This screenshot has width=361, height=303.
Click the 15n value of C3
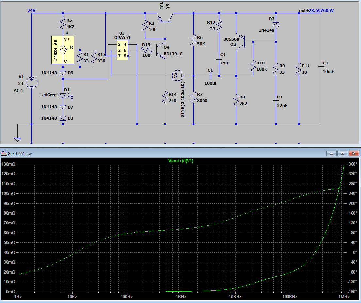coord(224,63)
